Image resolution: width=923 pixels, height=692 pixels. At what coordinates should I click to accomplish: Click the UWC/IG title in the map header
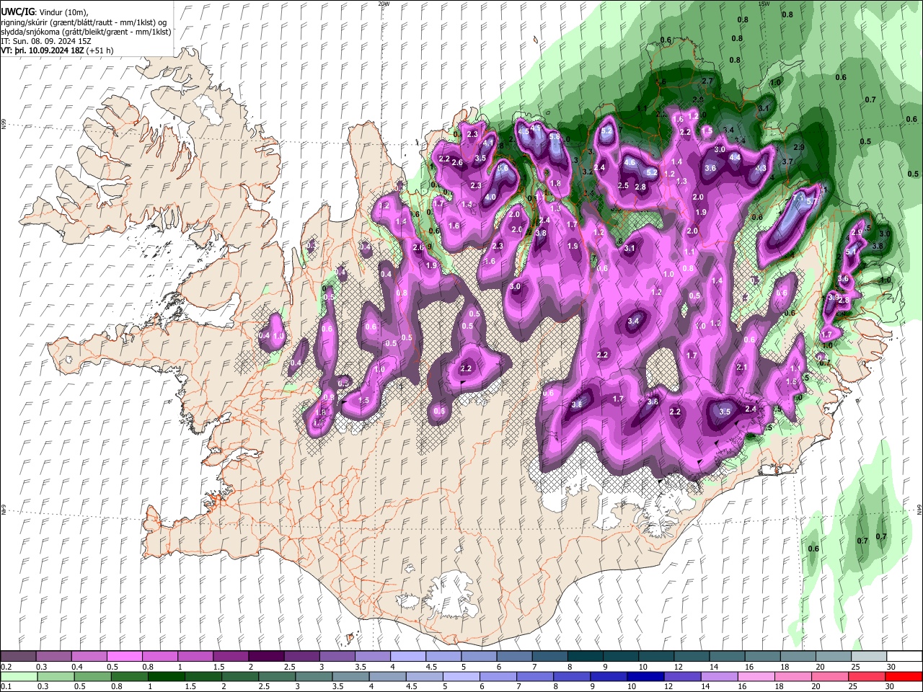(x=17, y=12)
